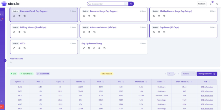Toggle visibility of Afterhours Movers (All Caps)
The width and height of the screenshot is (221, 110).
point(89,32)
